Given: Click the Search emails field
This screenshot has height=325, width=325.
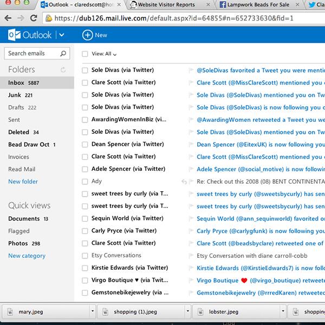Looking at the screenshot, I should (37, 54).
